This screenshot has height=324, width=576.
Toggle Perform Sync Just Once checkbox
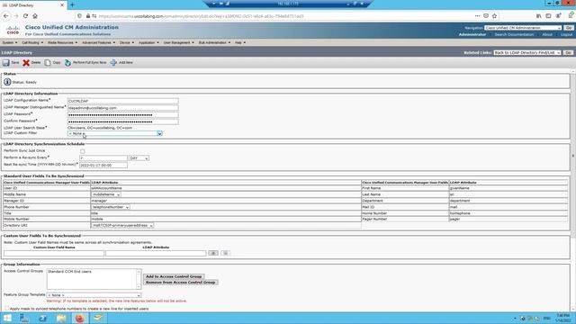click(x=82, y=151)
